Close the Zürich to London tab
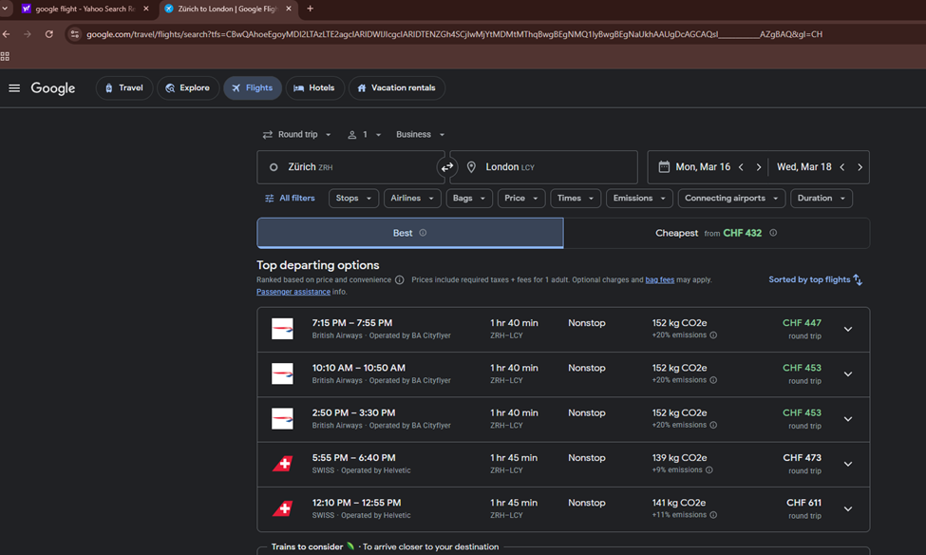The width and height of the screenshot is (926, 555). [x=288, y=9]
